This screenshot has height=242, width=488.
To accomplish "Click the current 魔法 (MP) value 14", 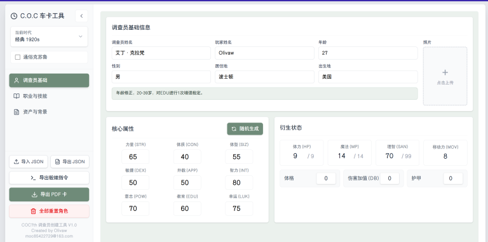I will (x=342, y=156).
